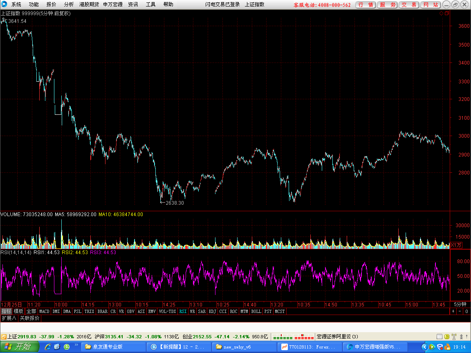Image resolution: width=471 pixels, height=353 pixels.
Task: Click the X1万 volume unit label
Action: (x=456, y=245)
